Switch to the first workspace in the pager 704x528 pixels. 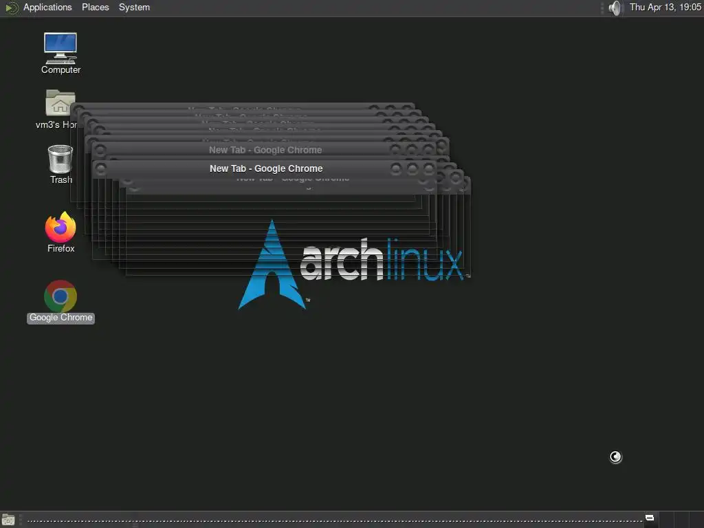[652, 520]
